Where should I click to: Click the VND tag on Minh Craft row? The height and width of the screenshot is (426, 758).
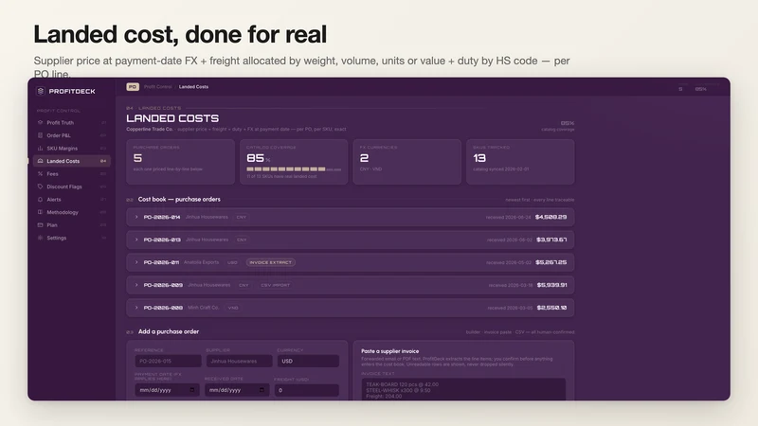[x=233, y=308]
